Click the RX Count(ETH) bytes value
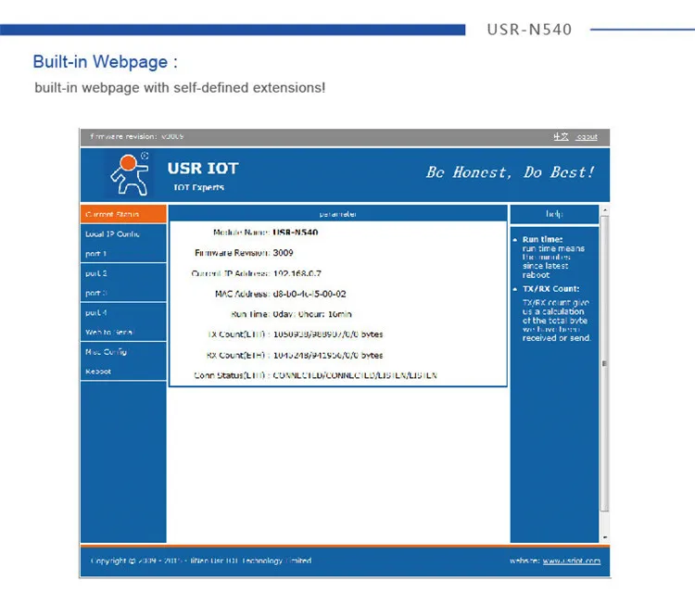695x605 pixels. [328, 355]
